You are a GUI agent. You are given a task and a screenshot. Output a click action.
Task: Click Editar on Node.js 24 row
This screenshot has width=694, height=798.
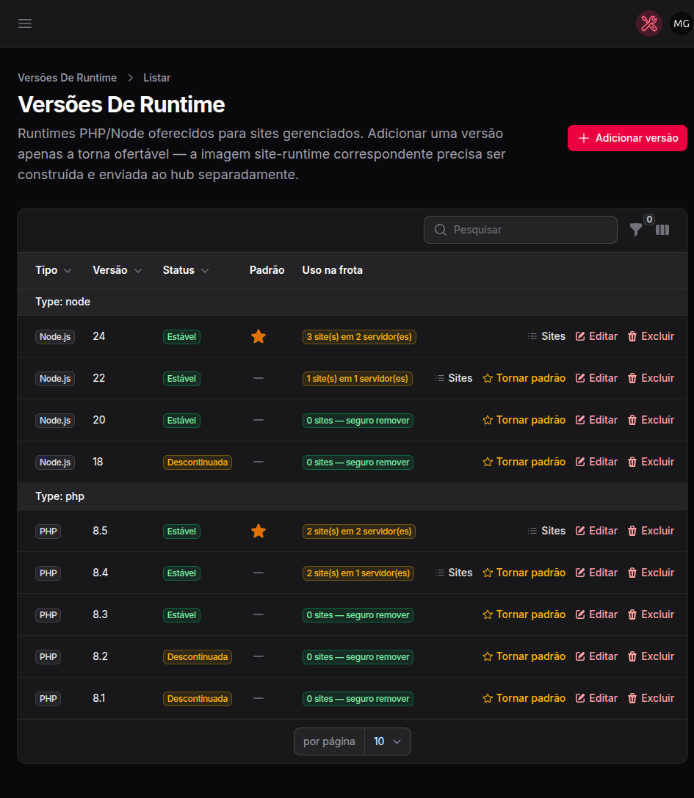tap(596, 336)
